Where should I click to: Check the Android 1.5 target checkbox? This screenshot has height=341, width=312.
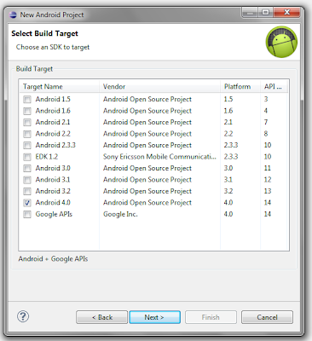click(27, 100)
